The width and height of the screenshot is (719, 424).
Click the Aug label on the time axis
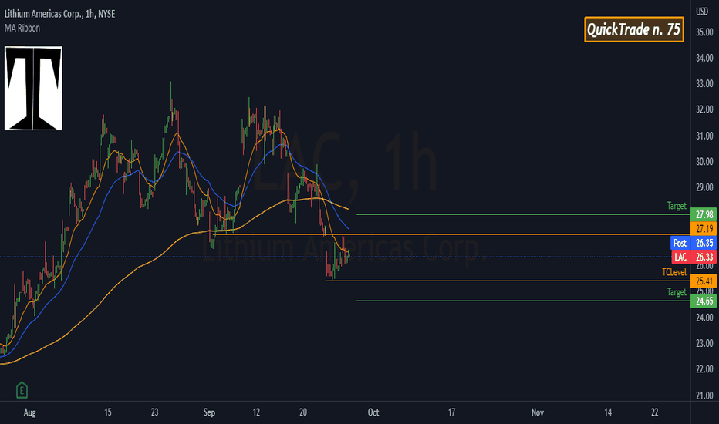click(x=30, y=412)
